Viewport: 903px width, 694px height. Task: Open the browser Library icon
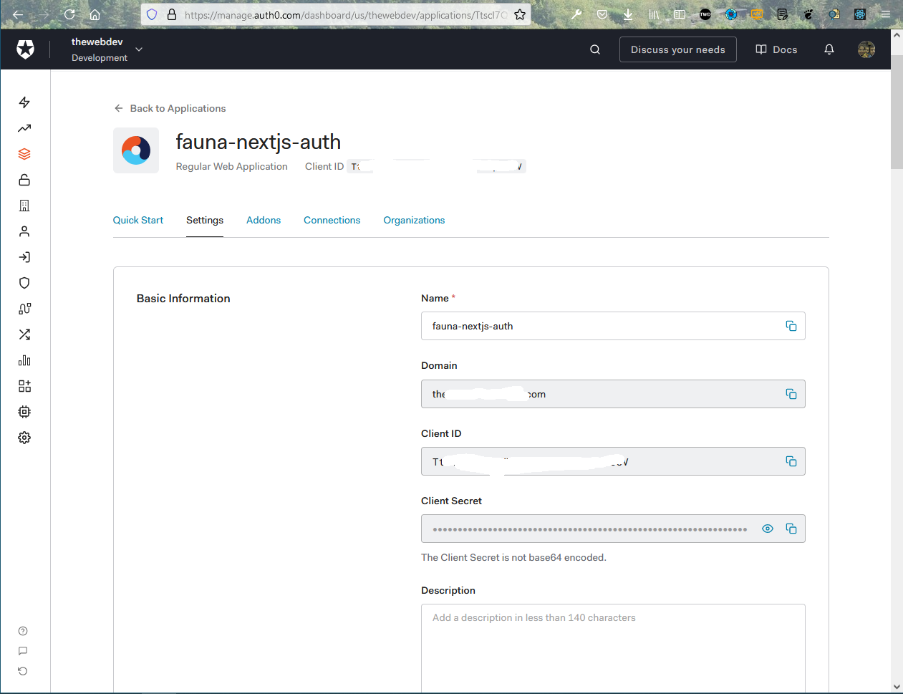pos(654,14)
